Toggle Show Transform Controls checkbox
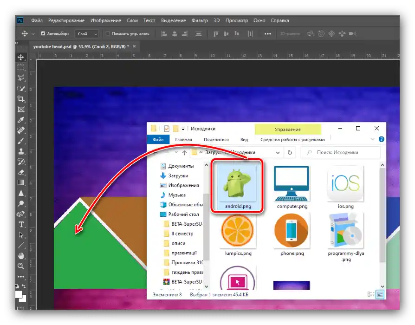This screenshot has height=325, width=415. (x=108, y=33)
